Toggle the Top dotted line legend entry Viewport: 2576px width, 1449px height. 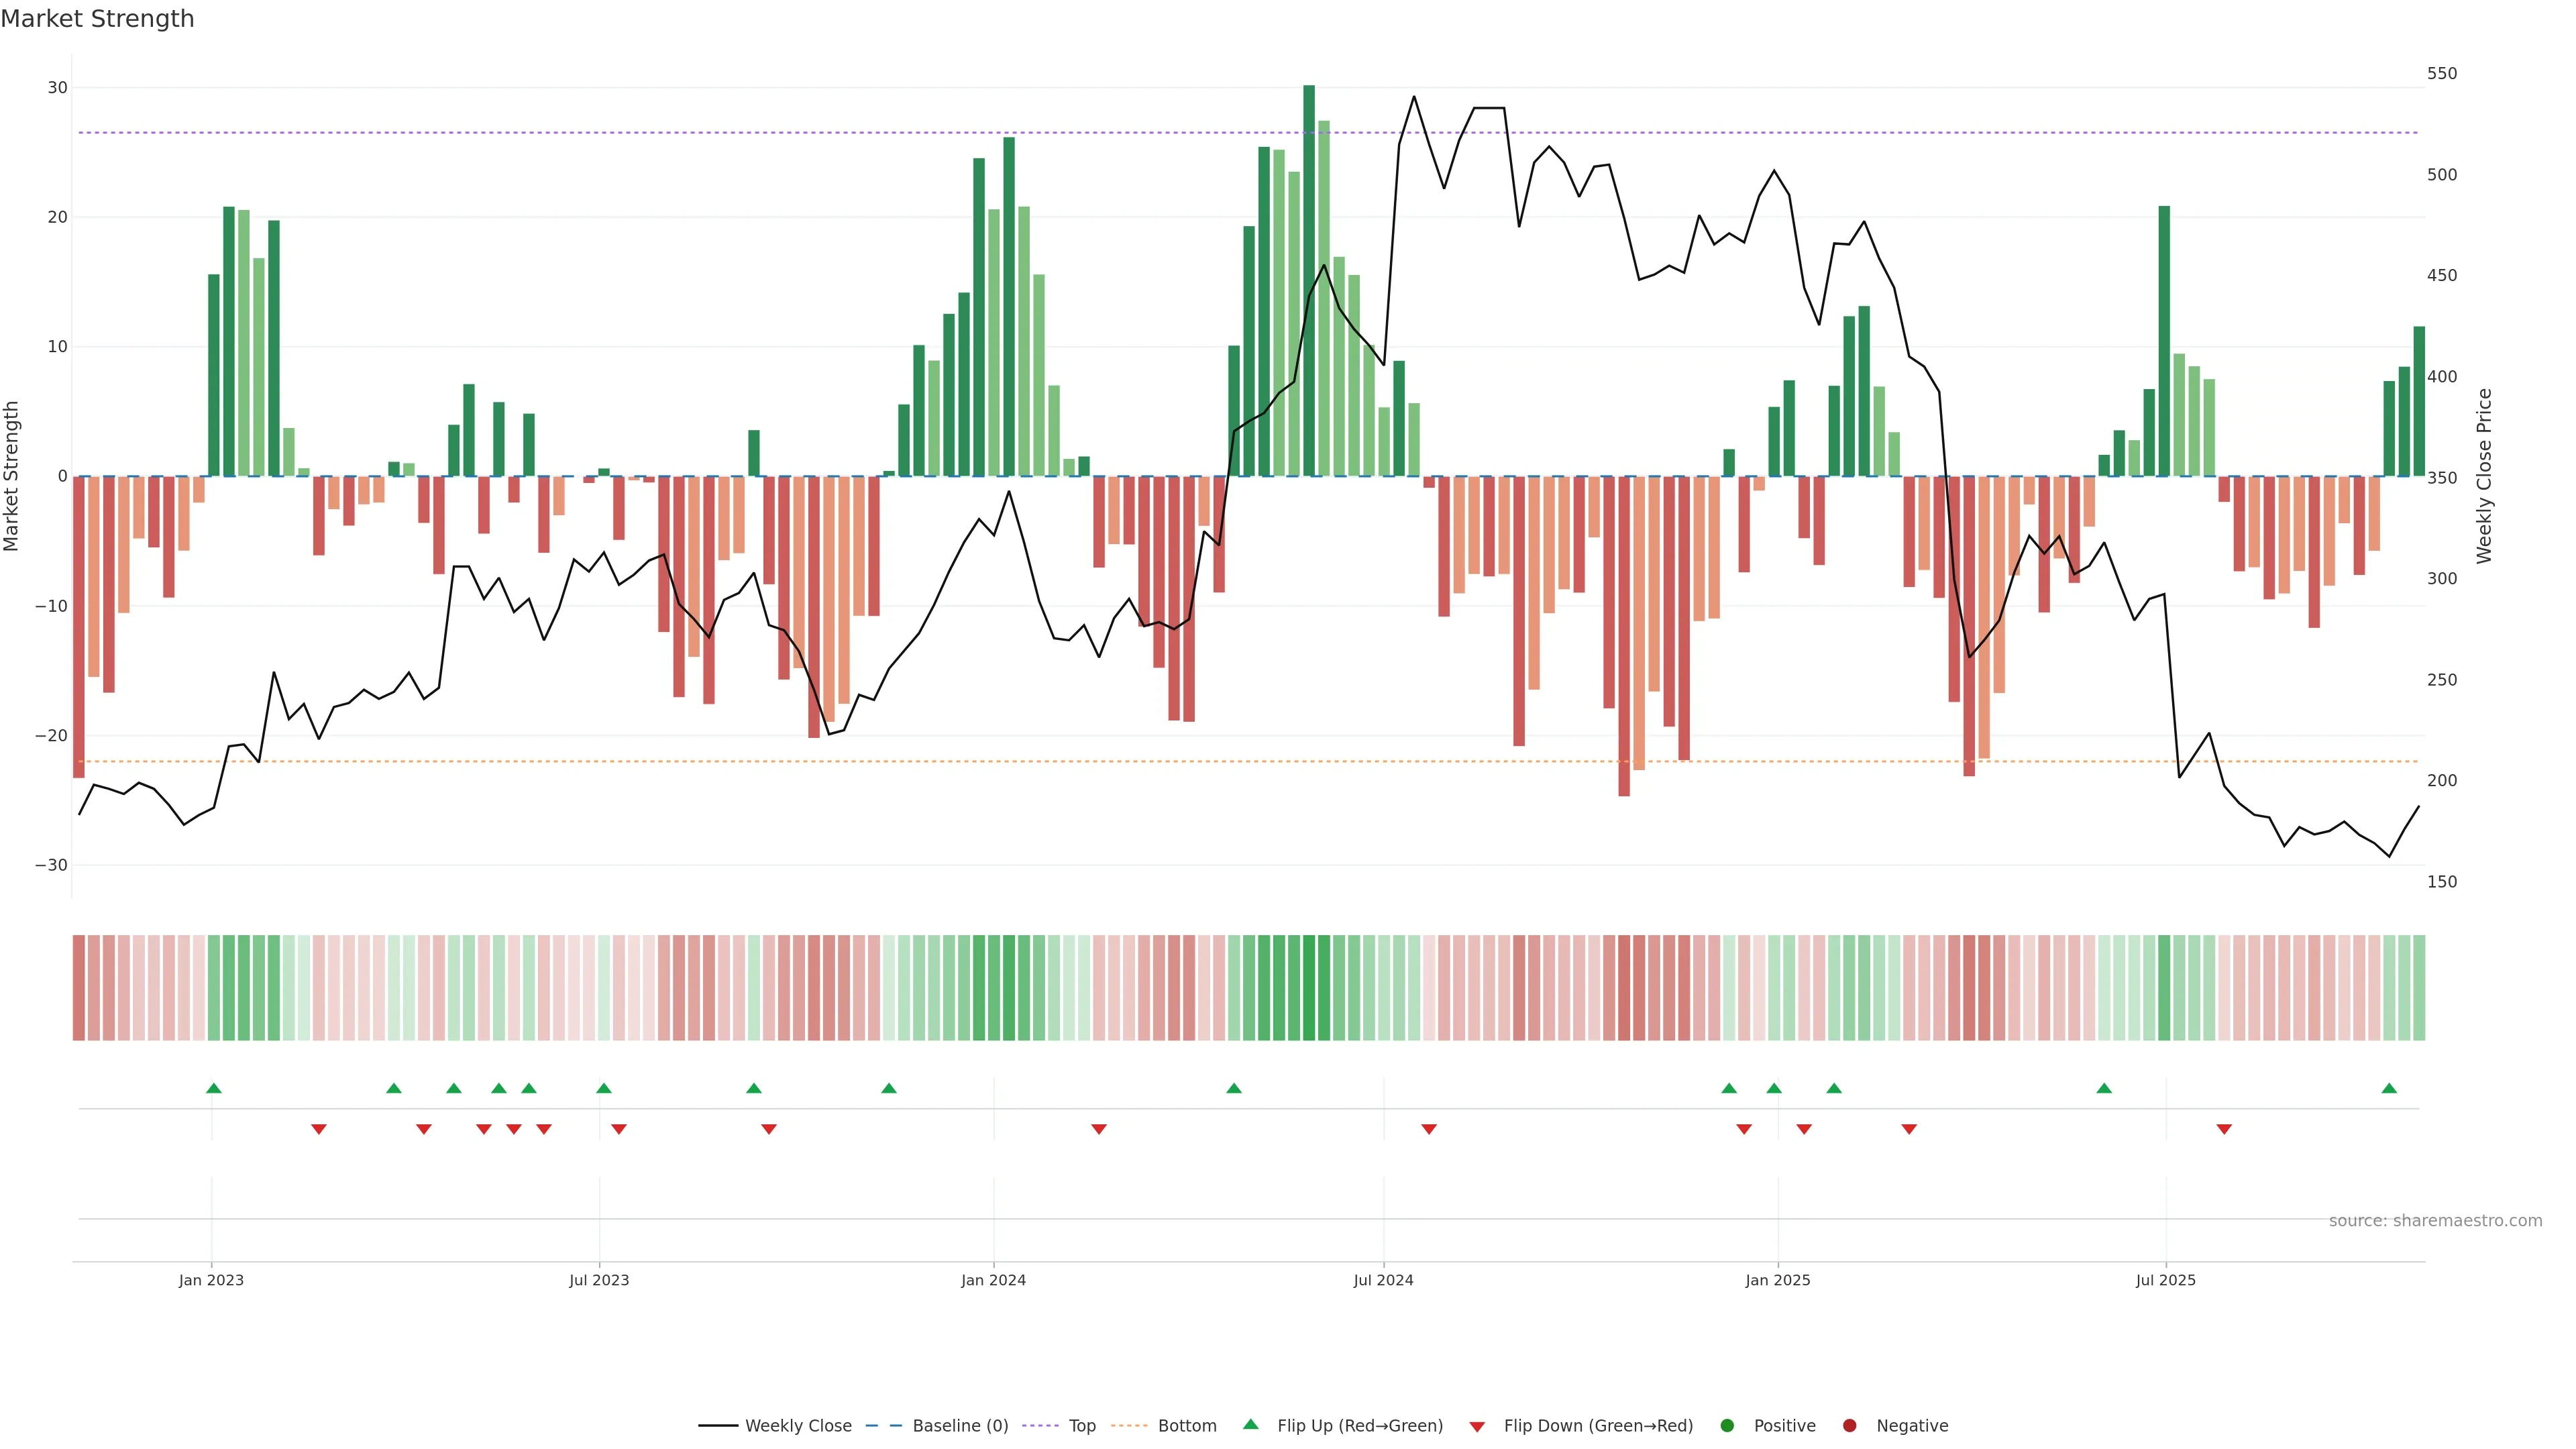[1081, 1425]
